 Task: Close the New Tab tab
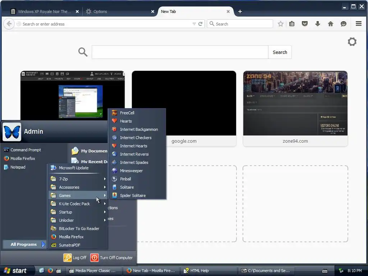228,11
